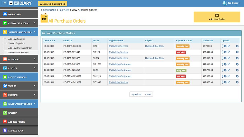Click the Licensed & Subscribed button
This screenshot has height=137, width=244.
[x=53, y=4]
